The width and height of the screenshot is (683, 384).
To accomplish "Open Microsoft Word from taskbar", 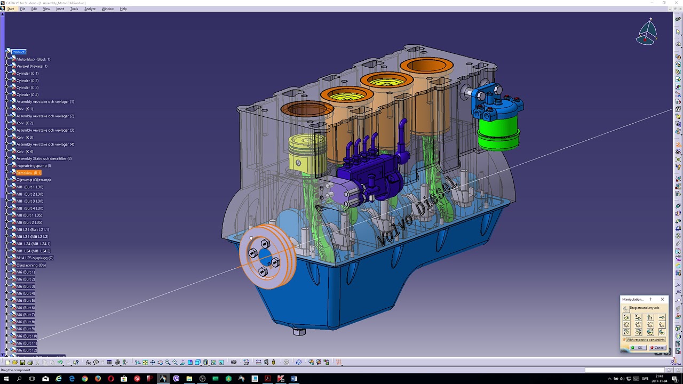I will pos(294,379).
